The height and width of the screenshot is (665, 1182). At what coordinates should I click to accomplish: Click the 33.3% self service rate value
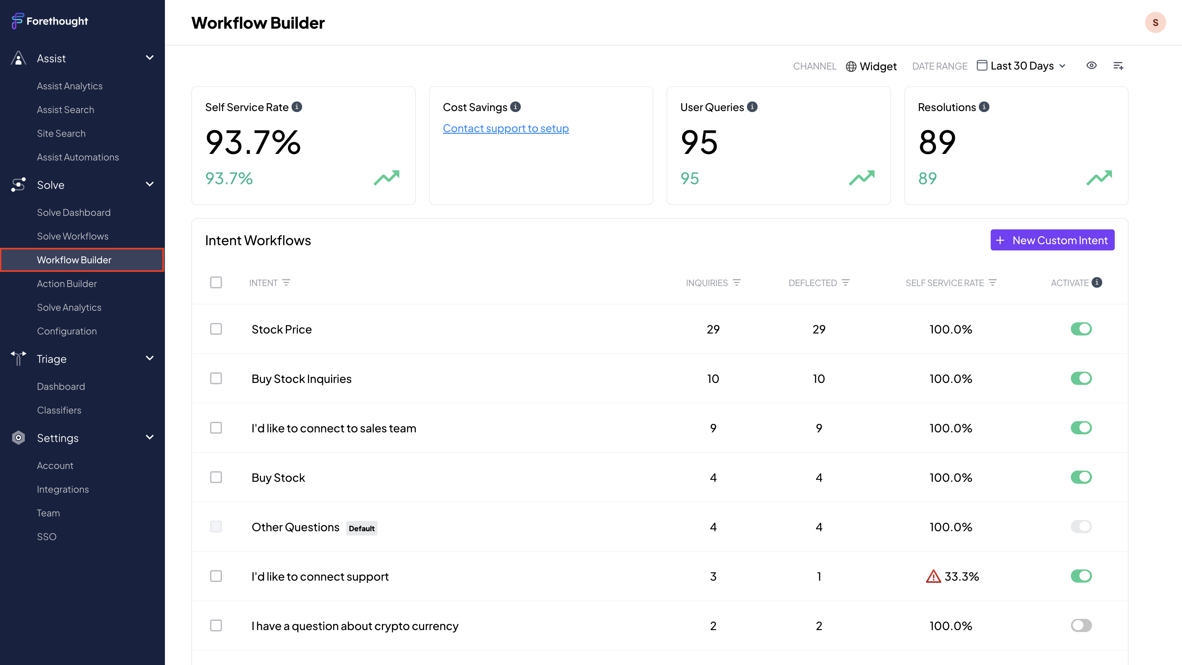962,576
